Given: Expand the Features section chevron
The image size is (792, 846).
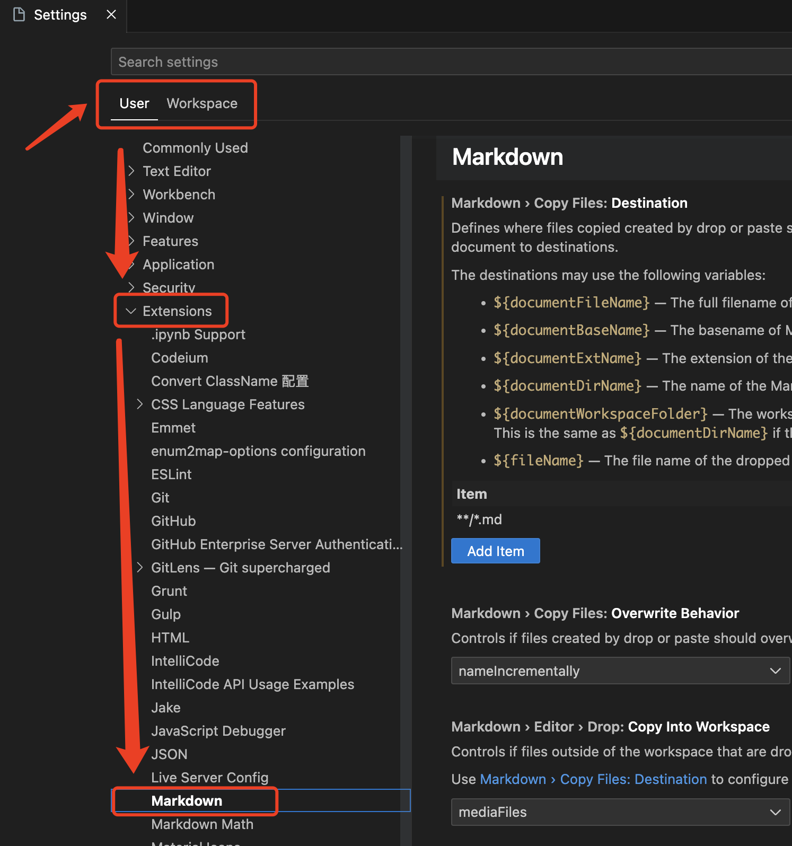Looking at the screenshot, I should pos(131,241).
